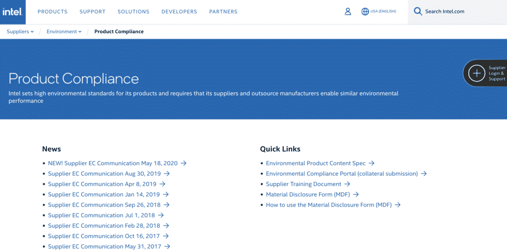Open Supplier EC Communication May 31, 2017
This screenshot has width=507, height=252.
[x=104, y=246]
